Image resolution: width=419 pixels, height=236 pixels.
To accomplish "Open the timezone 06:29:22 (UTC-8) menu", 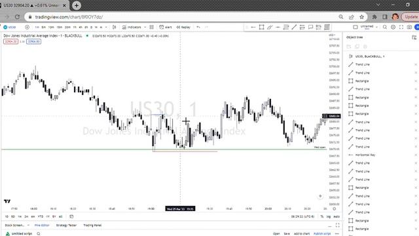I will (x=302, y=216).
